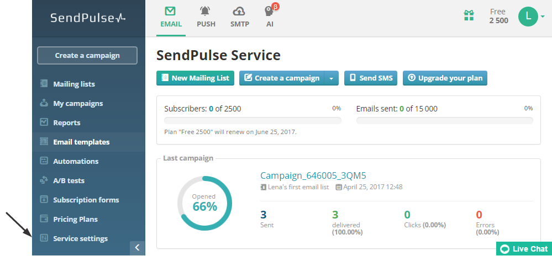Click sidebar Create a campaign button
This screenshot has height=256, width=552.
tap(87, 55)
